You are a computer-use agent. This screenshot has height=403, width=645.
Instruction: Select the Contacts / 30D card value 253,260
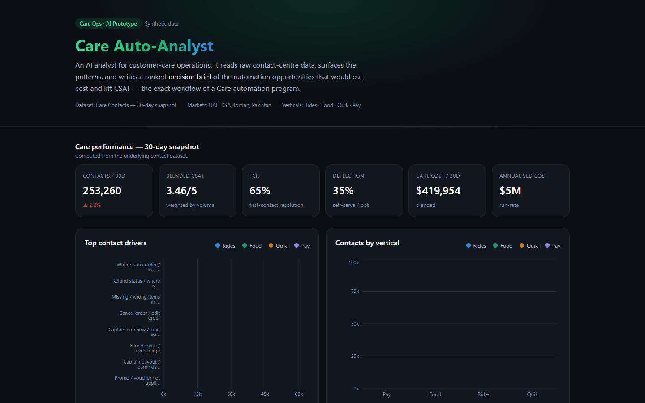click(x=102, y=191)
